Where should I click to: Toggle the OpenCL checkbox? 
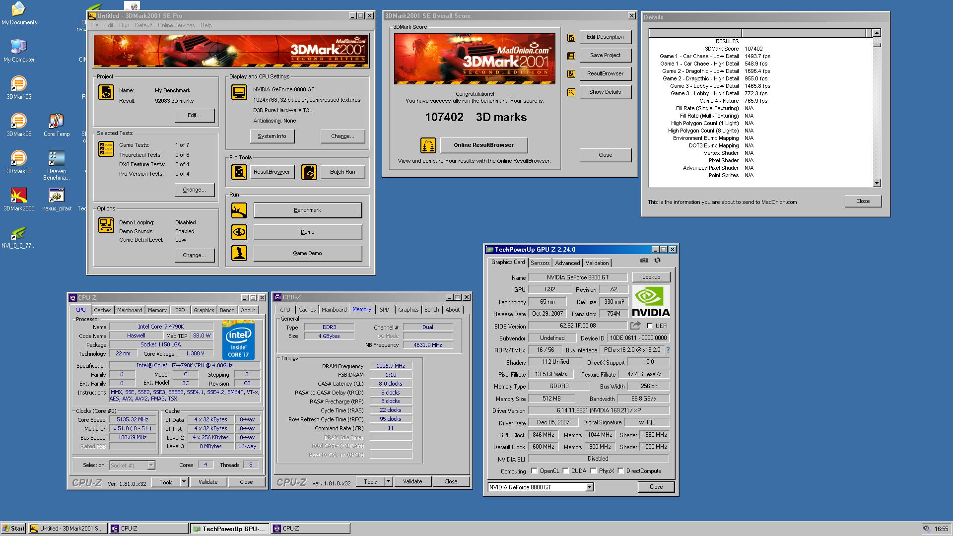pos(534,471)
